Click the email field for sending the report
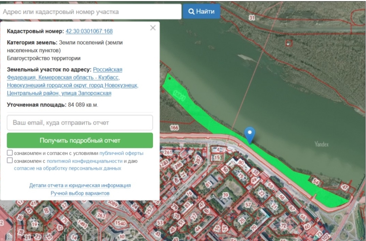This screenshot has width=366, height=241. click(x=80, y=122)
